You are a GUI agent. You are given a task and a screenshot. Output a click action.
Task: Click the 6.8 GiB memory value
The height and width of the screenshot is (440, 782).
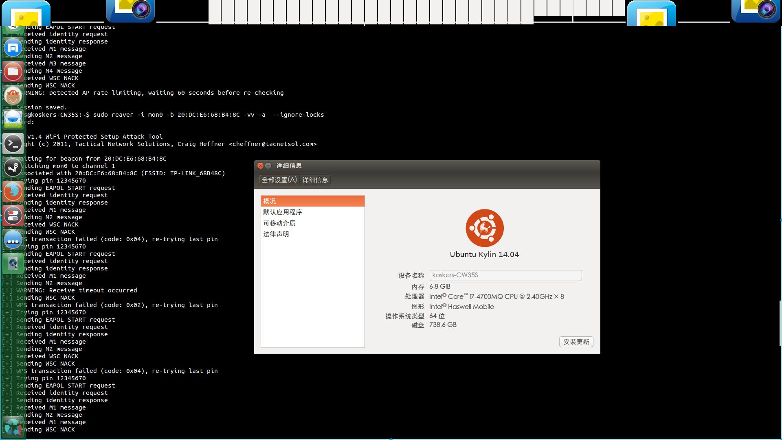click(440, 287)
